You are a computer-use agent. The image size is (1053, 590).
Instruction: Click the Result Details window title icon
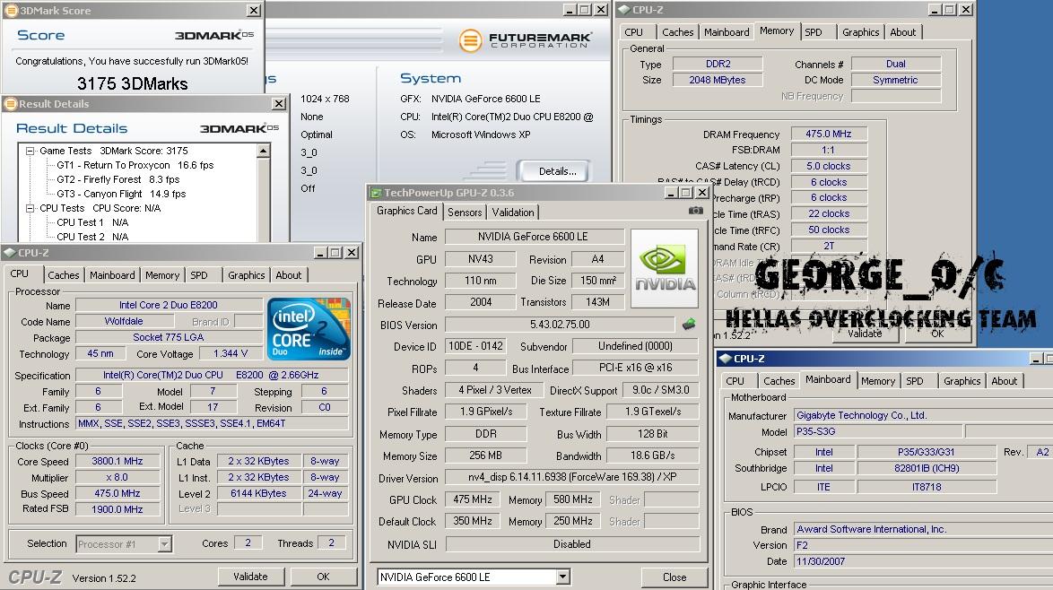11,103
